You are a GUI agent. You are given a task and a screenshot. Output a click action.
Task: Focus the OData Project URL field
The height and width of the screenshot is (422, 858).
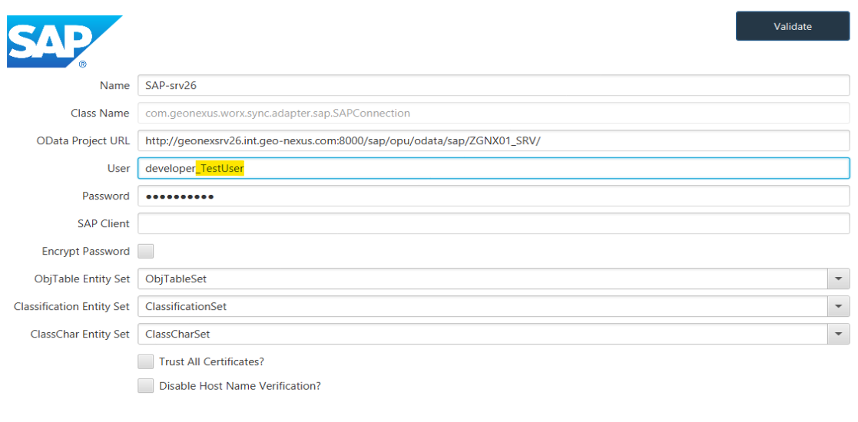pos(494,140)
